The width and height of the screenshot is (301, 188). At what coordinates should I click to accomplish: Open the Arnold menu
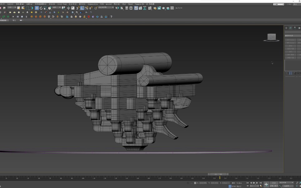108,4
